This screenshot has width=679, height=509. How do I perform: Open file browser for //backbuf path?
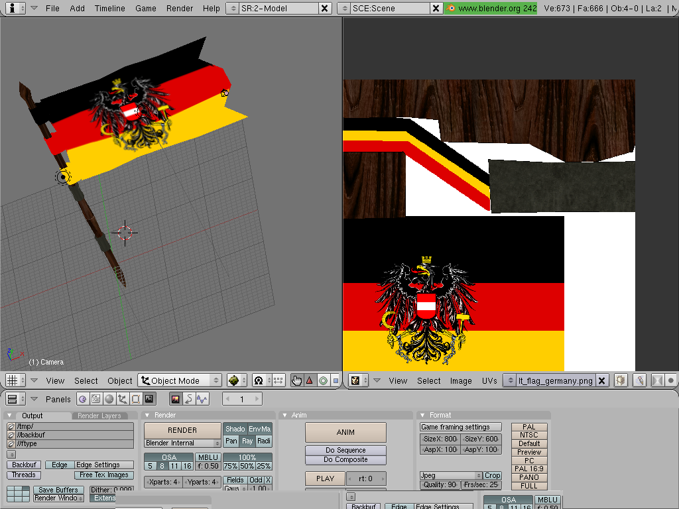11,435
